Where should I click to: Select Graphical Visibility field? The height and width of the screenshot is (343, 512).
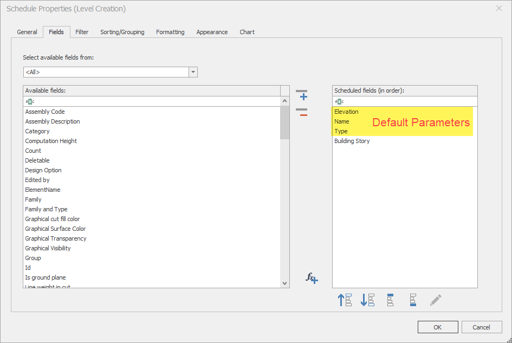[x=152, y=248]
